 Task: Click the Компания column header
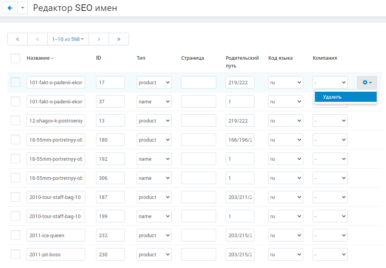325,58
